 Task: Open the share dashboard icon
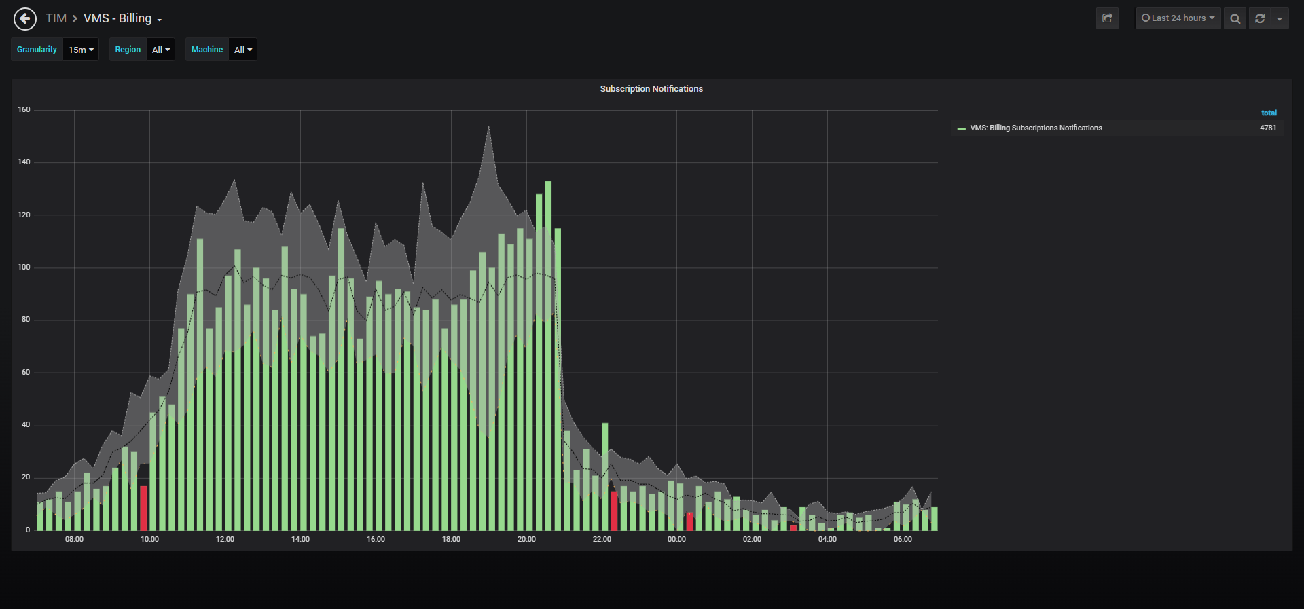click(1107, 18)
